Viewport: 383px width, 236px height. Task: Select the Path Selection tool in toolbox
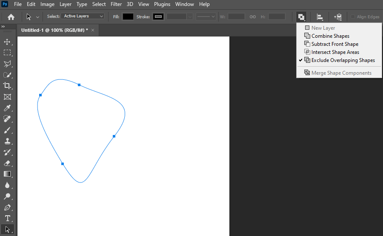pyautogui.click(x=7, y=230)
